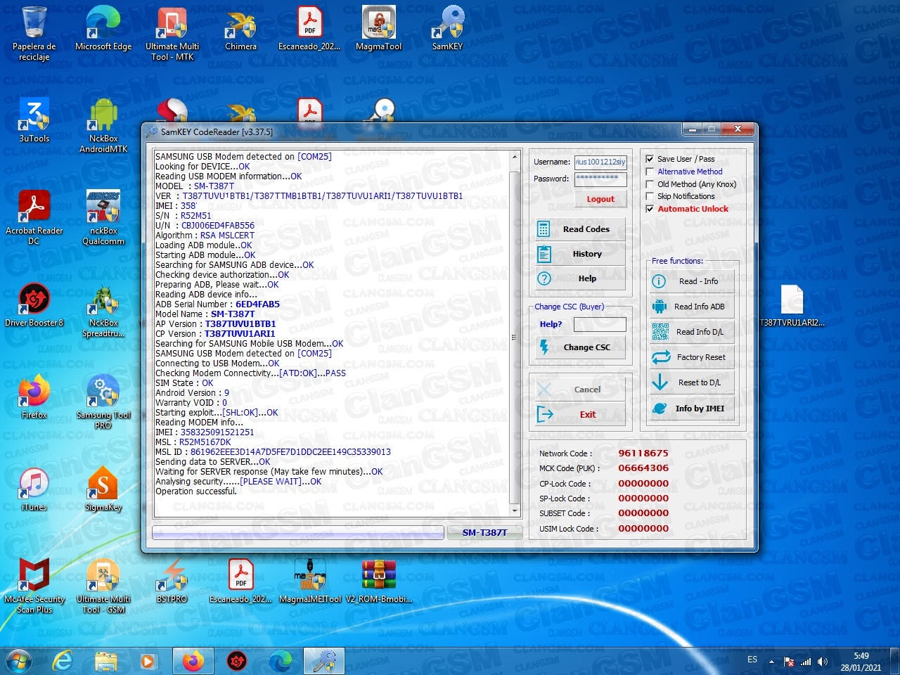Launch McAfee Security Scan Plus icon

(34, 586)
